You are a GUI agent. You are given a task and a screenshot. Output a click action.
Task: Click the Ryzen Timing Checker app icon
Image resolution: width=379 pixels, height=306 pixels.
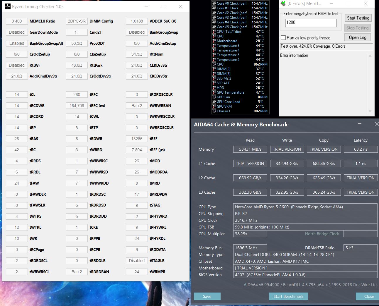(8, 6)
